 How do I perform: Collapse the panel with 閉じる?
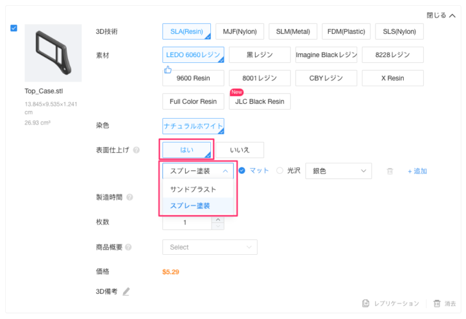pos(440,16)
